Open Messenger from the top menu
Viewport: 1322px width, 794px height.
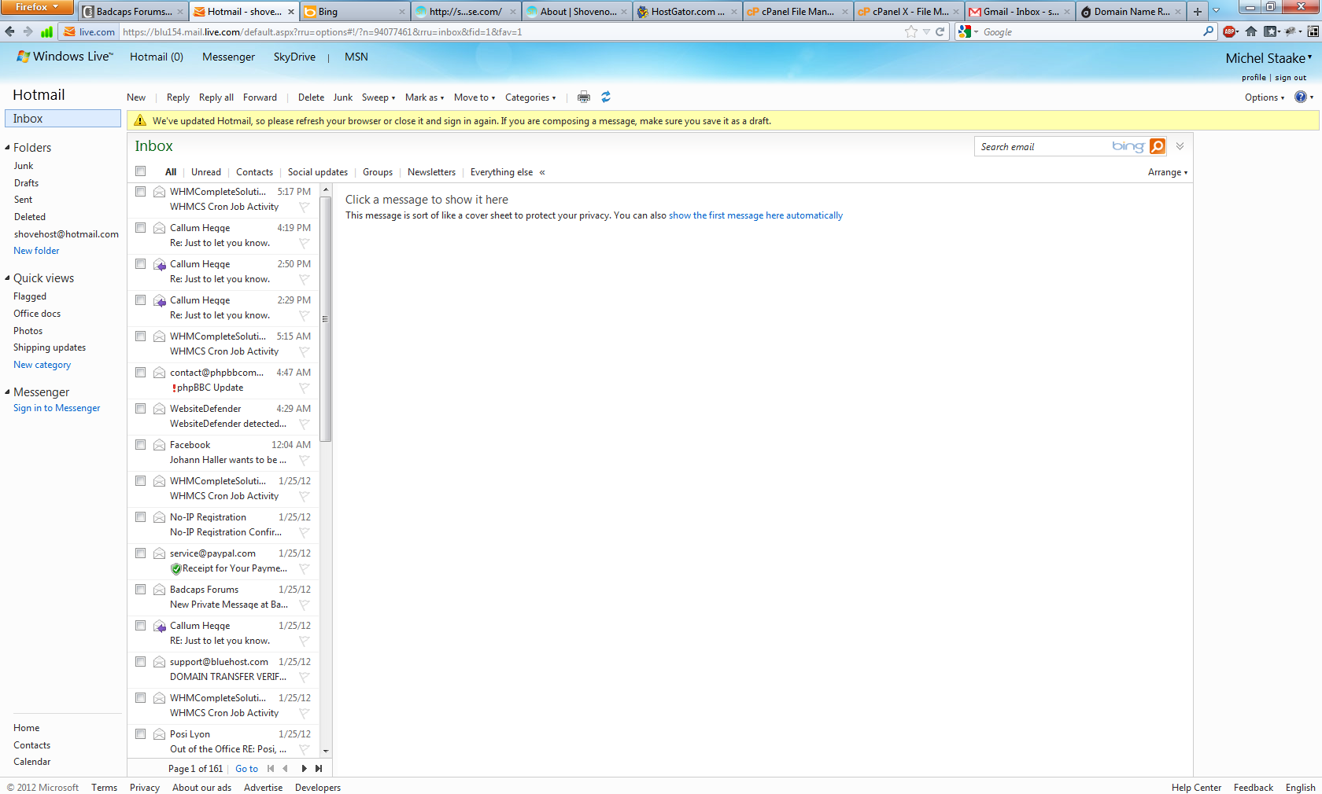[x=228, y=57]
